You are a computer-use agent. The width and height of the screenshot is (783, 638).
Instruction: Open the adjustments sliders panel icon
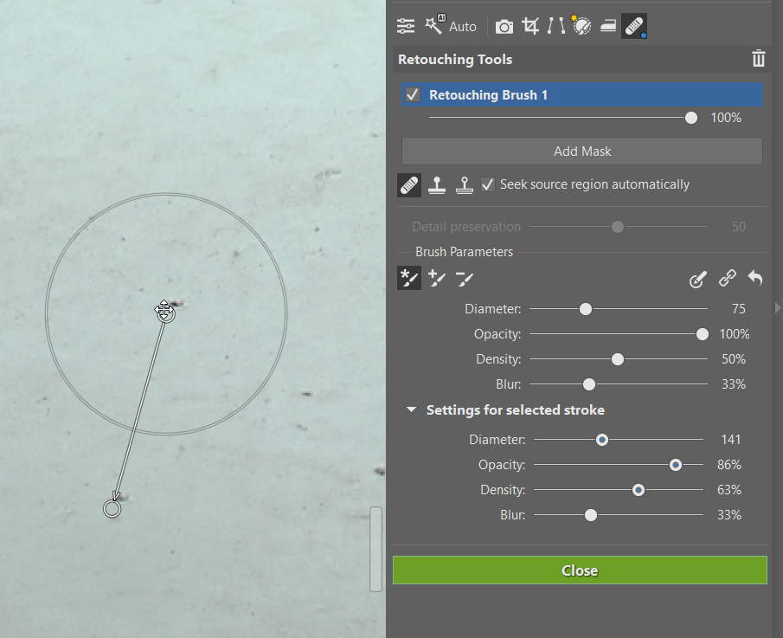point(406,26)
